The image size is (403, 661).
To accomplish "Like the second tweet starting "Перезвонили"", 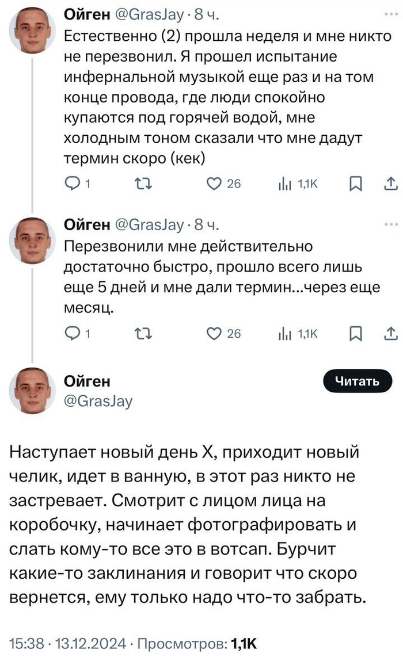I will pyautogui.click(x=214, y=334).
